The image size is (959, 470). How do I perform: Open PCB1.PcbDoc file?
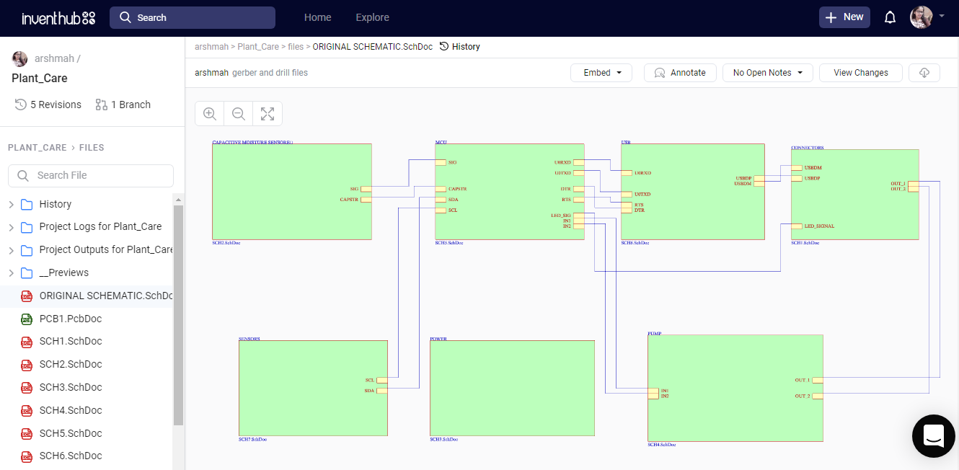point(71,319)
